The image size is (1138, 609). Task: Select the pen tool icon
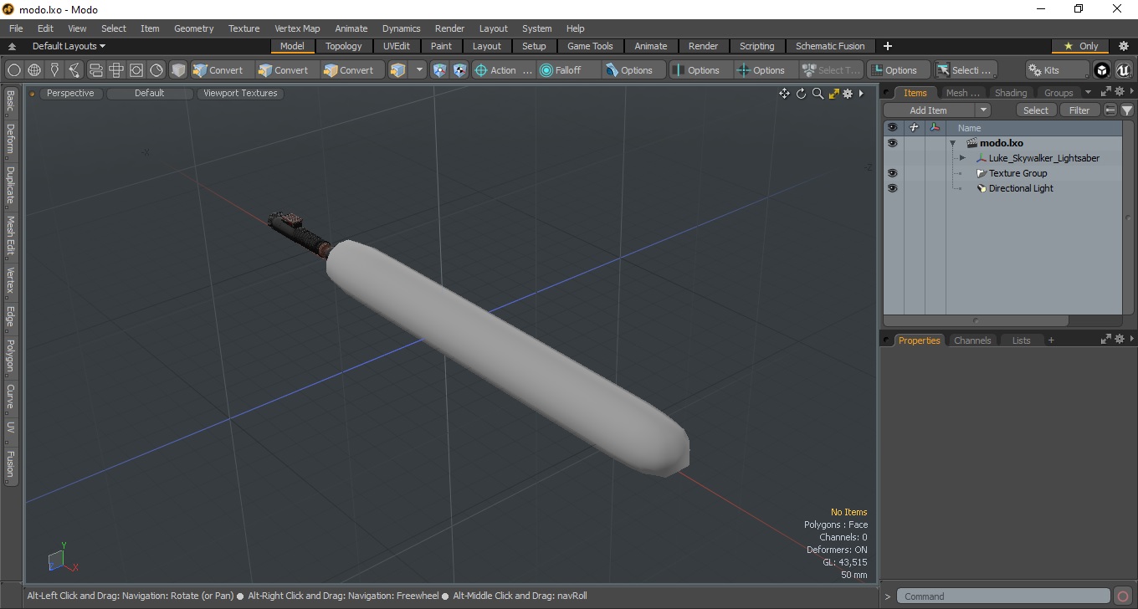[x=54, y=70]
